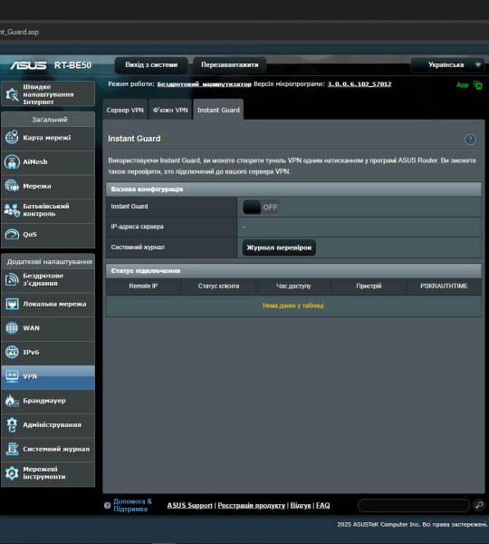
Task: Open the Реєстрація продукту link
Action: [x=251, y=506]
